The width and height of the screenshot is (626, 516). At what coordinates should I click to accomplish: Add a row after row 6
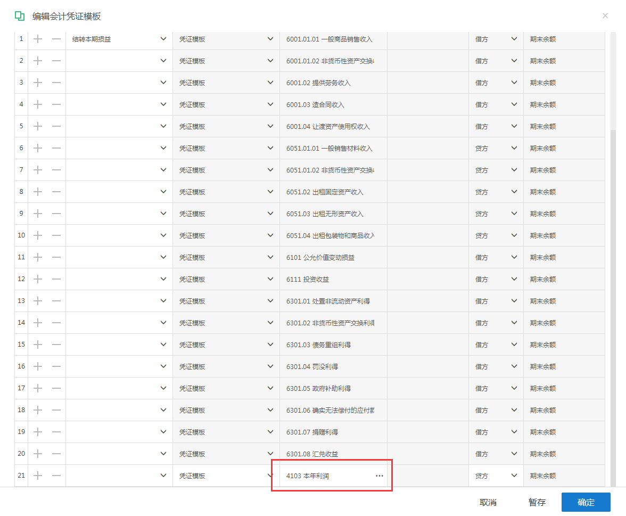pyautogui.click(x=38, y=148)
